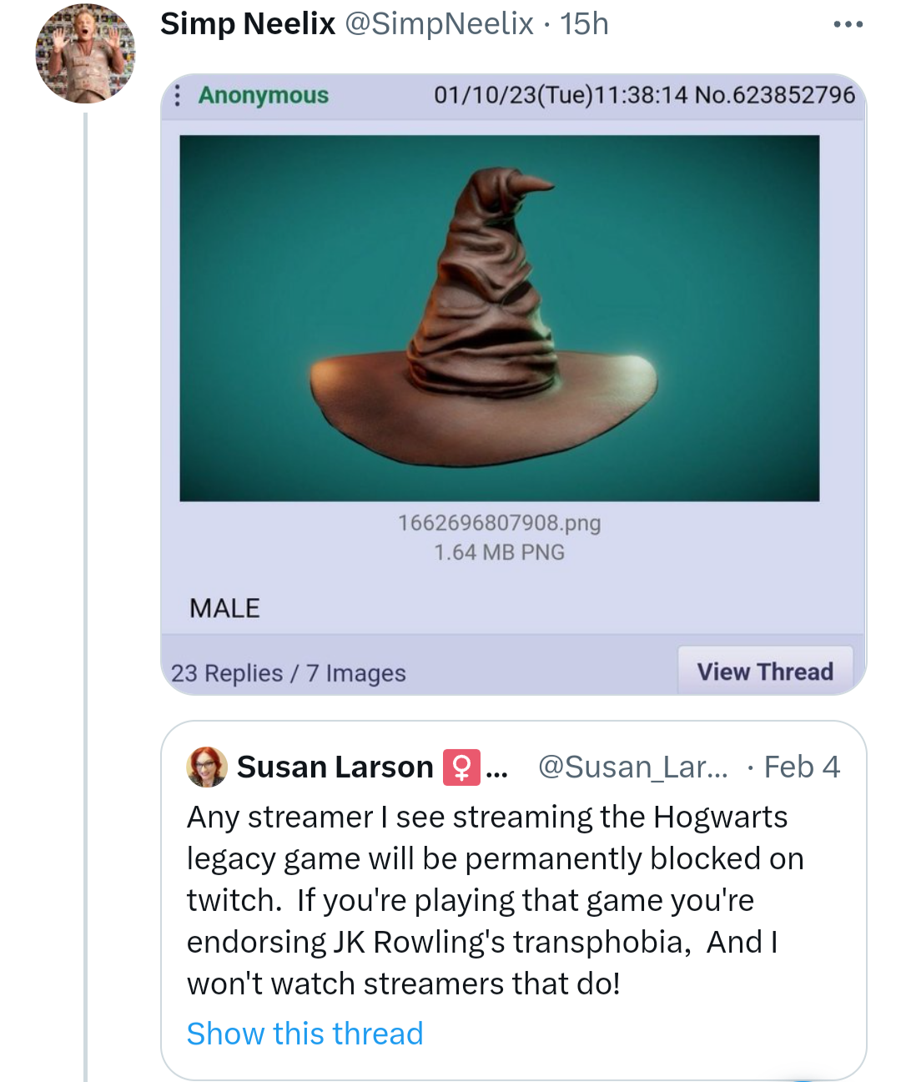Open the sorting hat image
Screen dimensions: 901x1082
coord(499,318)
